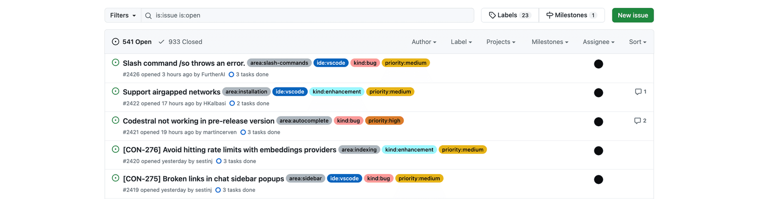Click the comment icon on Codestral issue
This screenshot has height=199, width=759.
click(638, 121)
